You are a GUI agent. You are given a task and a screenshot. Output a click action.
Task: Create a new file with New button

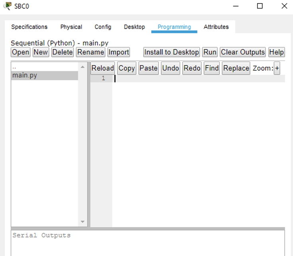(x=41, y=52)
